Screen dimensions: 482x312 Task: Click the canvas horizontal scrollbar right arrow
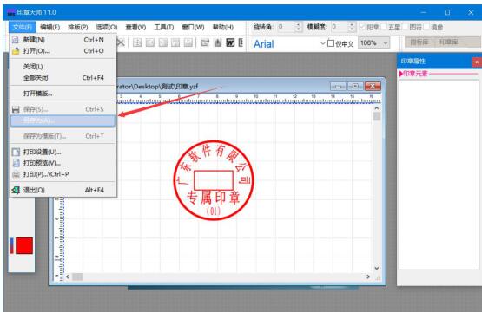tap(368, 276)
